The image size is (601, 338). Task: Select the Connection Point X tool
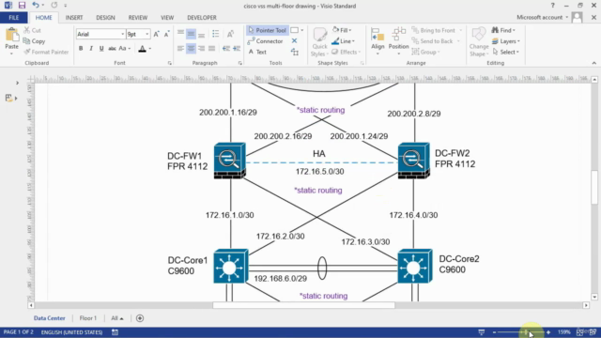point(294,40)
